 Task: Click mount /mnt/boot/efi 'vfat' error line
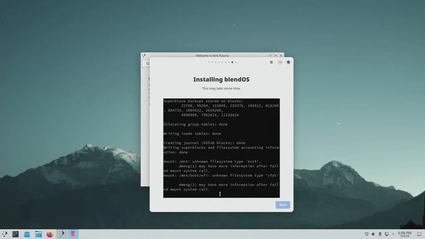221,175
